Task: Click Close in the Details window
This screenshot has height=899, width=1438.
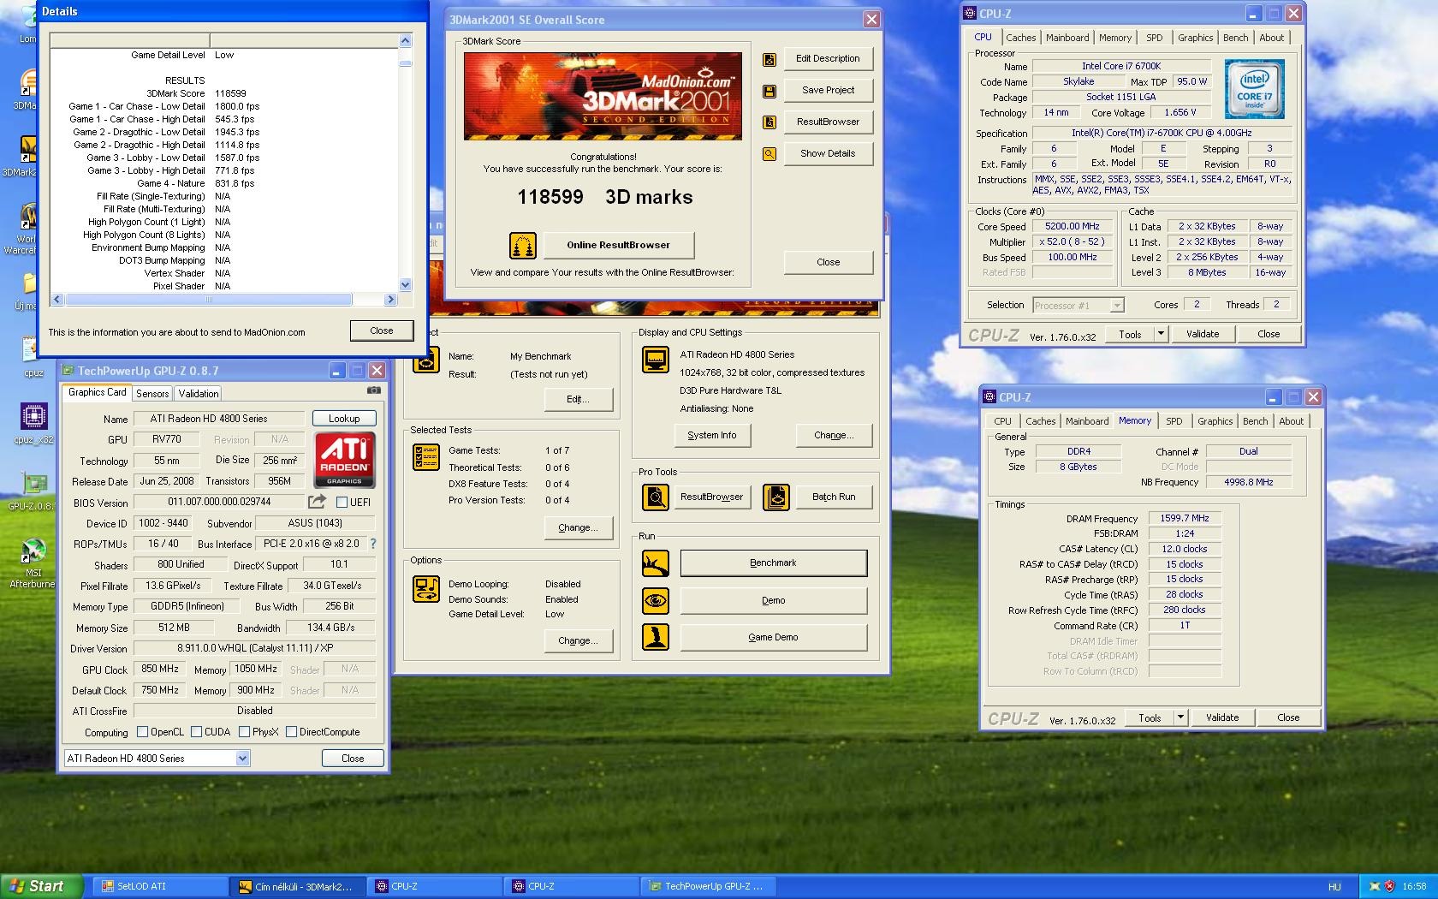Action: click(x=382, y=330)
